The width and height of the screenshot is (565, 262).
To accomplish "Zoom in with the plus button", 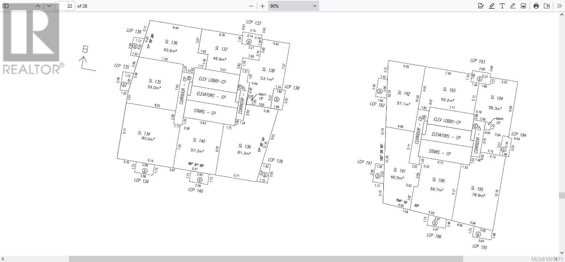I will (x=262, y=6).
